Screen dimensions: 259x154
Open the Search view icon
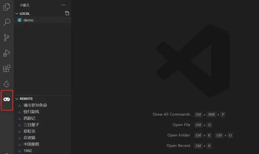click(6, 22)
